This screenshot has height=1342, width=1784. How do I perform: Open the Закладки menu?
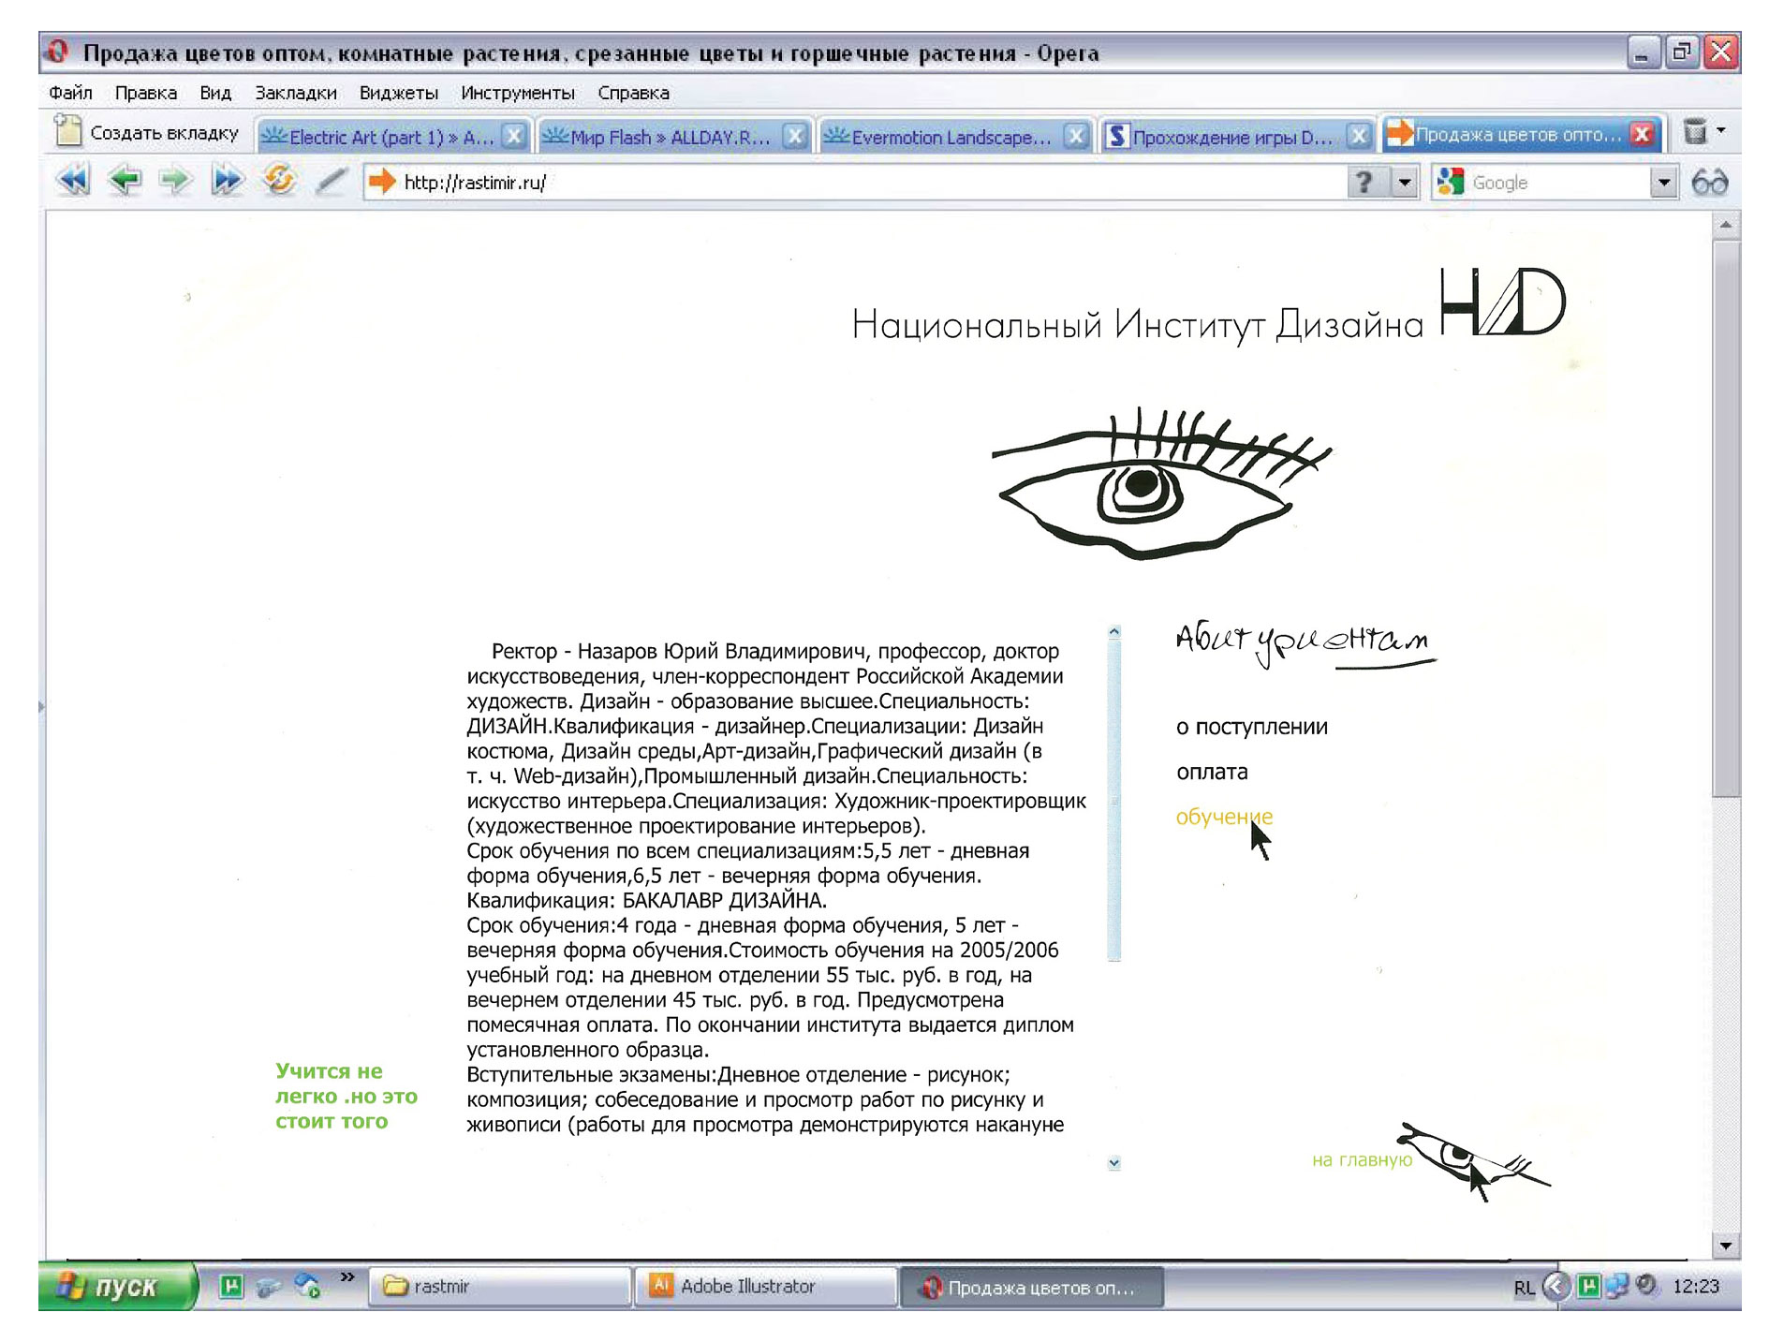pos(296,93)
